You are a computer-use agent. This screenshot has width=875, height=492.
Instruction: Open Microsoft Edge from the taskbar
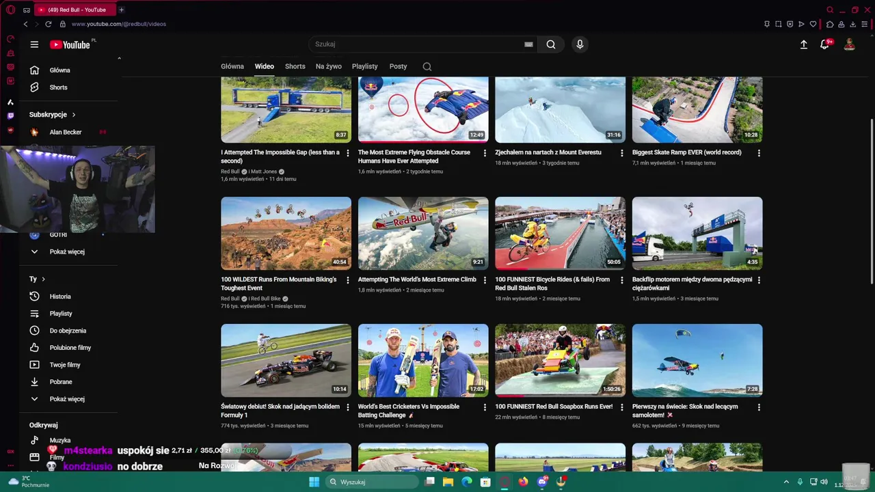point(467,482)
